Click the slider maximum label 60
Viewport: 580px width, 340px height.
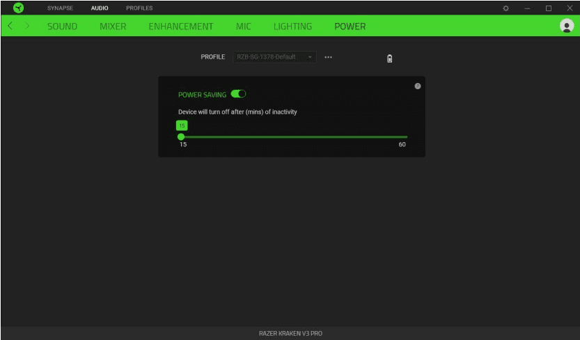(402, 144)
